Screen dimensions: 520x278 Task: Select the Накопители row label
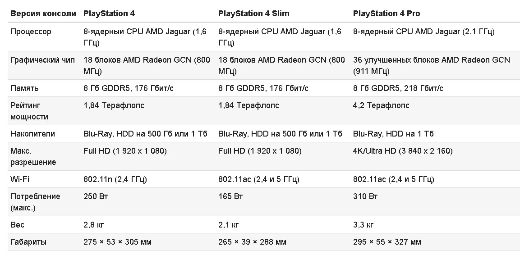coord(32,134)
